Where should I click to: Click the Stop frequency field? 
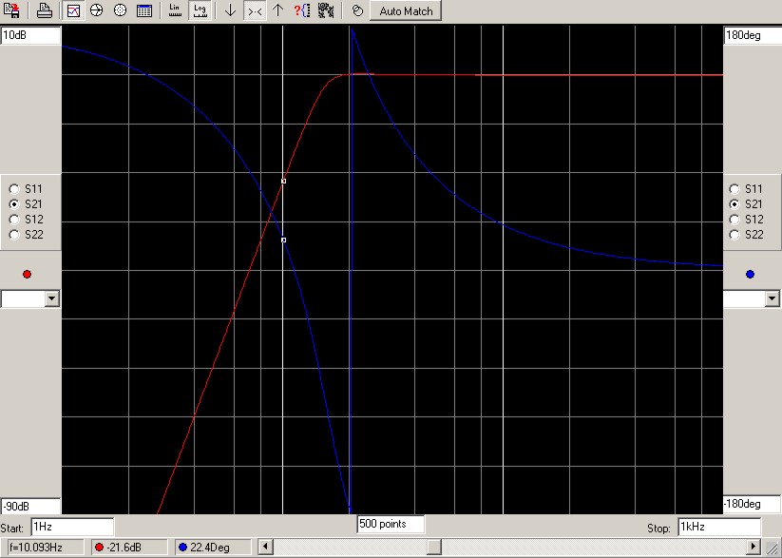[719, 527]
